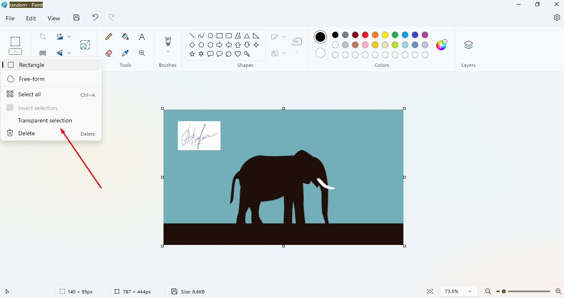This screenshot has height=298, width=564.
Task: Open Paint settings with the gear button
Action: (557, 18)
